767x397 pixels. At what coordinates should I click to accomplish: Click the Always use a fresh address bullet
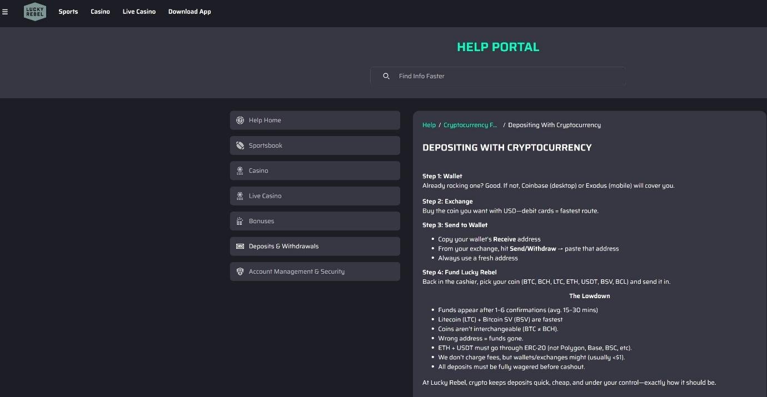point(478,258)
